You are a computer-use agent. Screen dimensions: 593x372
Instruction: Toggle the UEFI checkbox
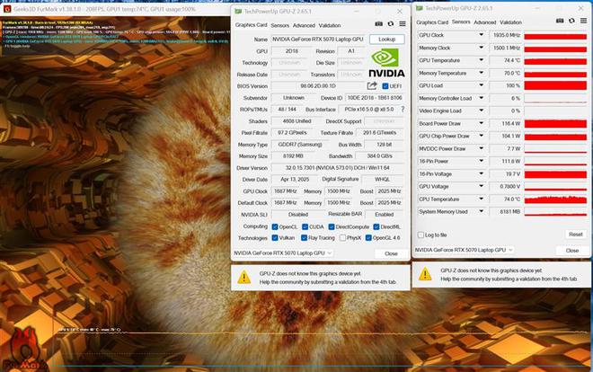tap(385, 85)
